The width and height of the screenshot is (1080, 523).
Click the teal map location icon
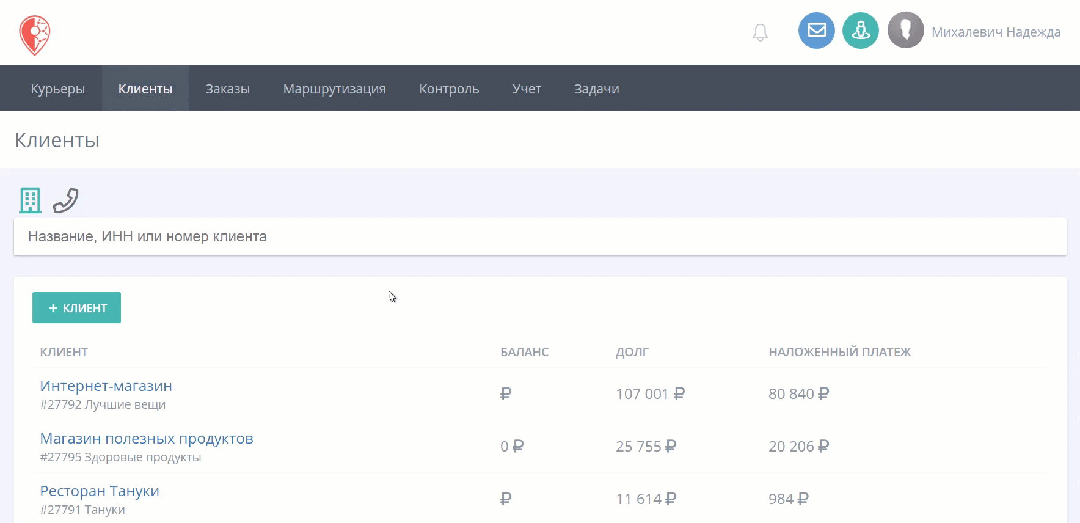tap(861, 31)
